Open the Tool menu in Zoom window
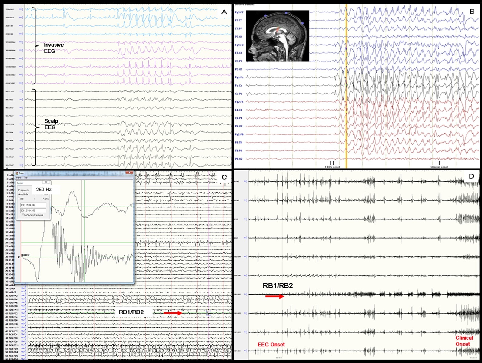 pos(25,178)
